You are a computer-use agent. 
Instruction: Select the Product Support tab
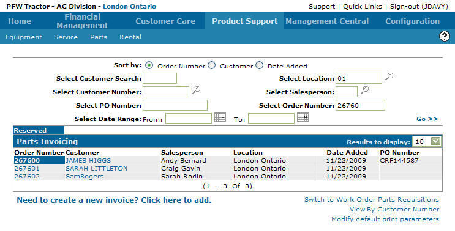click(244, 21)
